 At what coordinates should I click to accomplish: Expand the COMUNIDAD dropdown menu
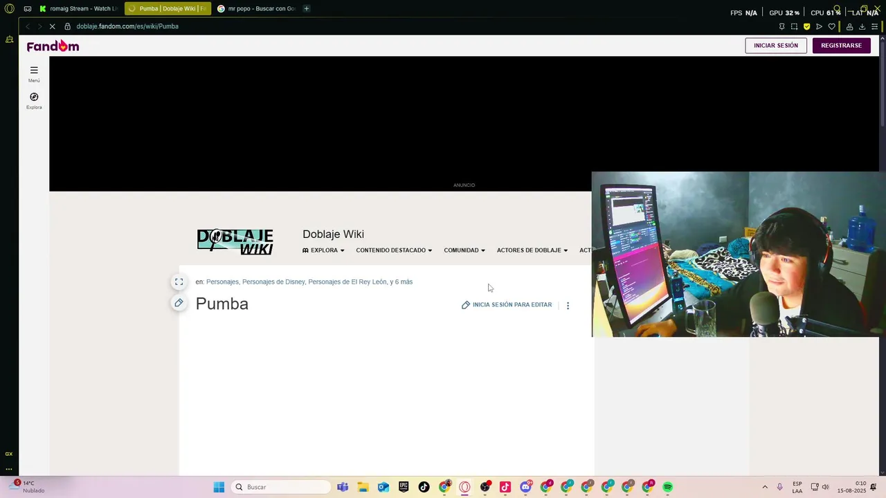click(464, 250)
